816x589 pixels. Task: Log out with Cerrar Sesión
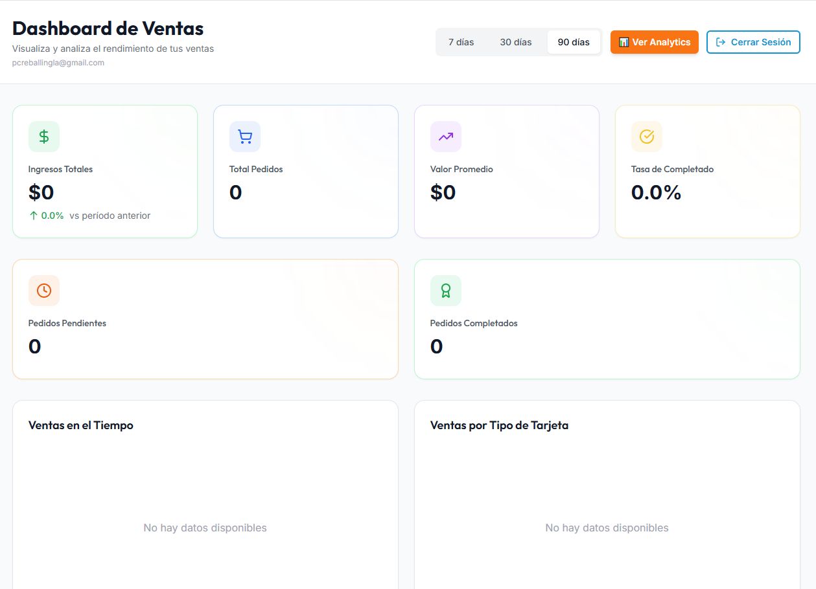[753, 42]
